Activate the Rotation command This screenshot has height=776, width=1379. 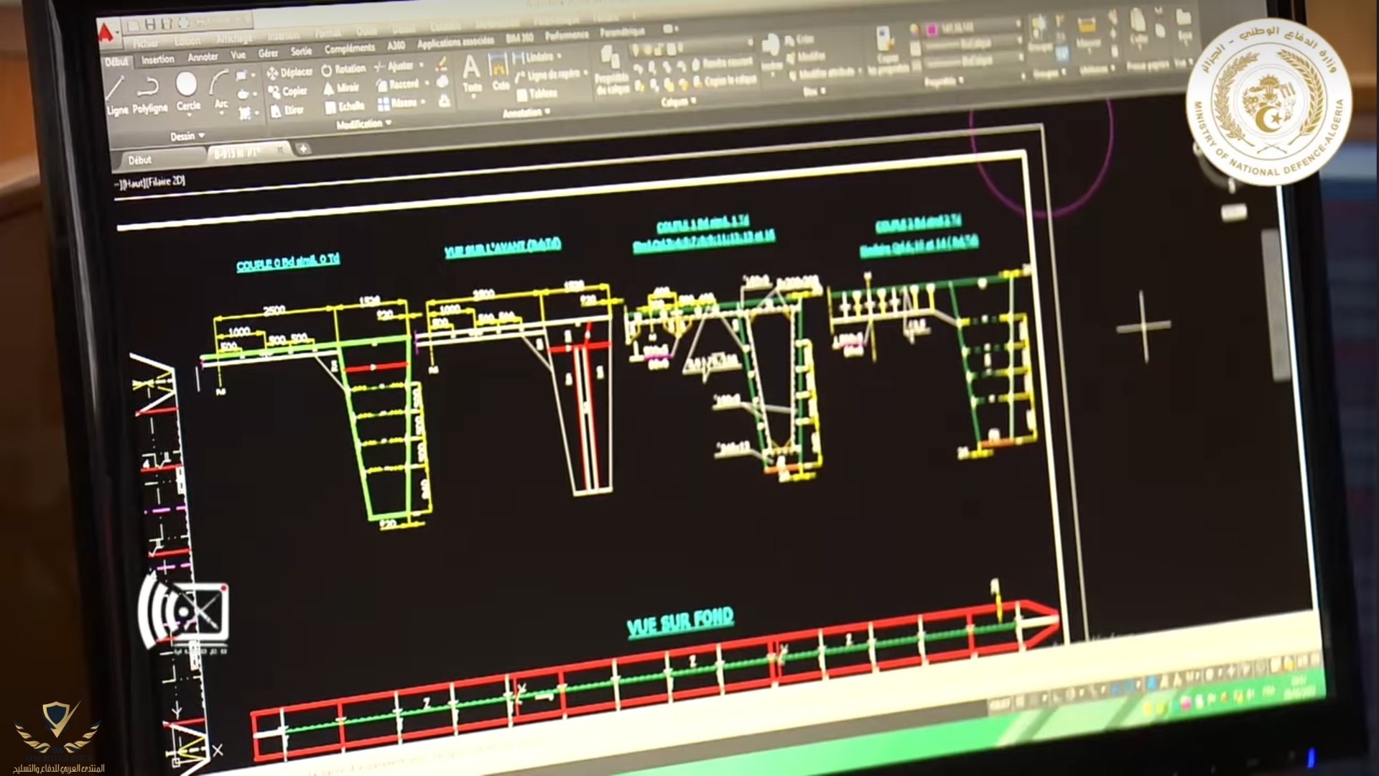pos(343,69)
